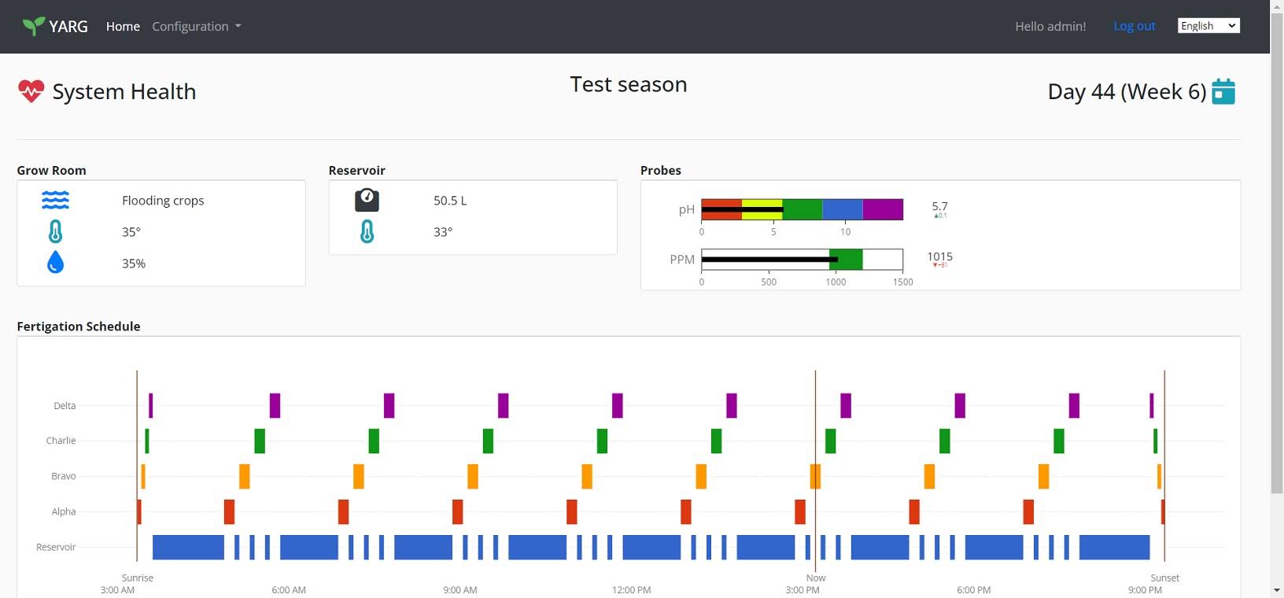The height and width of the screenshot is (598, 1284).
Task: Click the first blue Reservoir schedule block
Action: 188,547
